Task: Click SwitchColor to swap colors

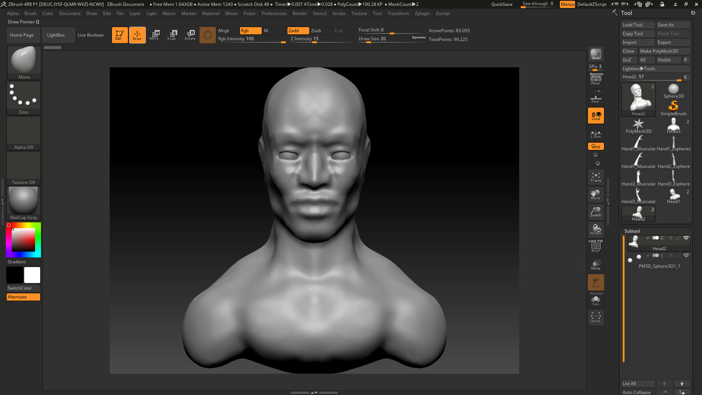Action: click(x=23, y=288)
